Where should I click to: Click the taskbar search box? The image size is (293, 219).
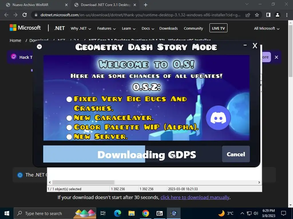click(55, 213)
